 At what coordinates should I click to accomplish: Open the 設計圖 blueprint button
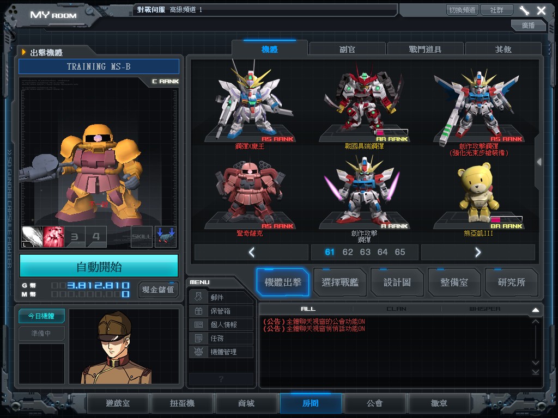(397, 282)
